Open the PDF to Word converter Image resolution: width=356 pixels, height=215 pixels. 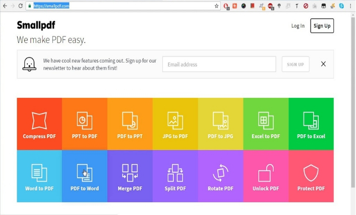(x=85, y=176)
